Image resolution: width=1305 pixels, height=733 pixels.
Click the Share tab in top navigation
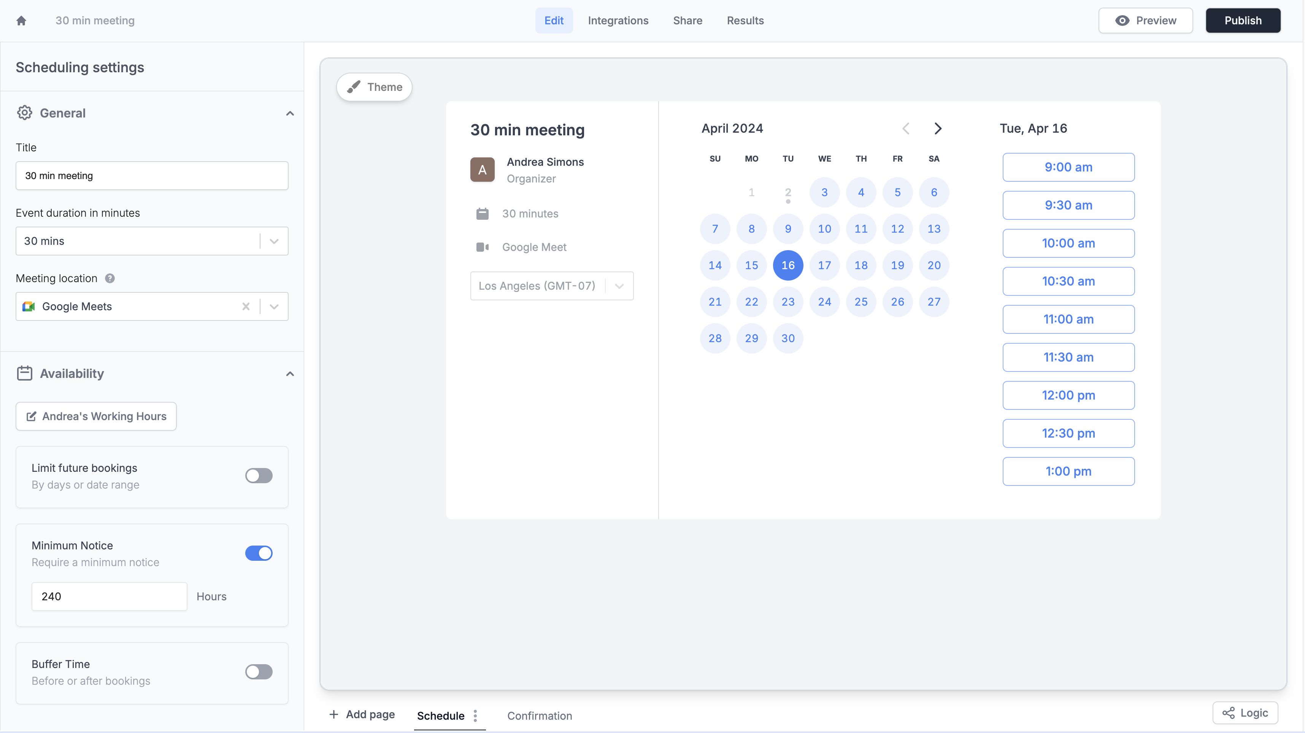pos(687,20)
